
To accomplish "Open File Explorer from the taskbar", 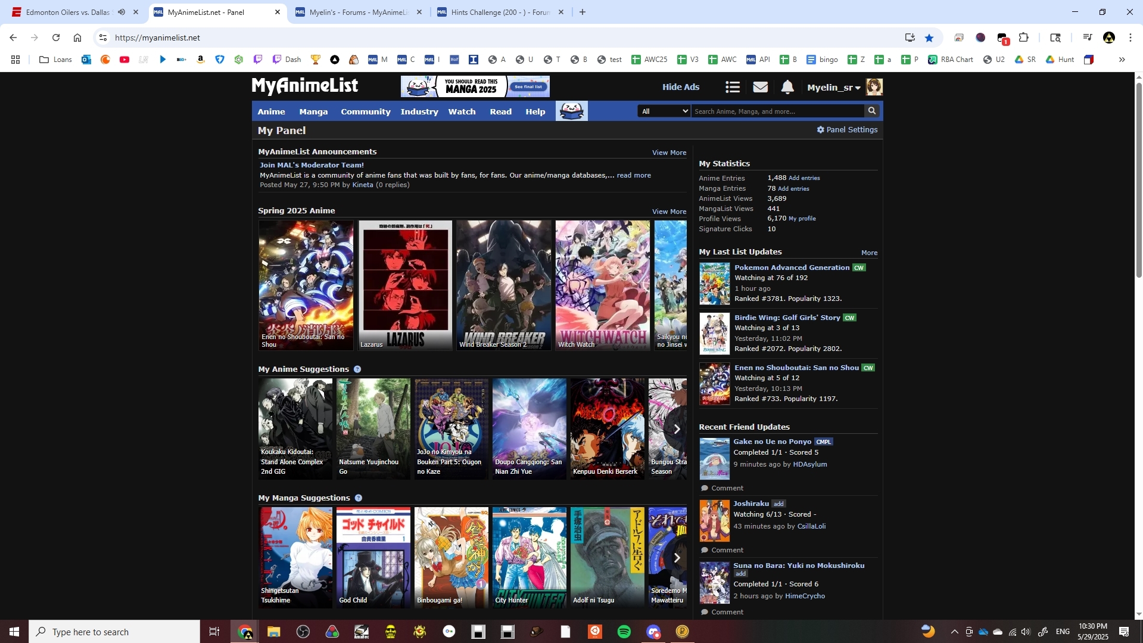I will tap(274, 632).
